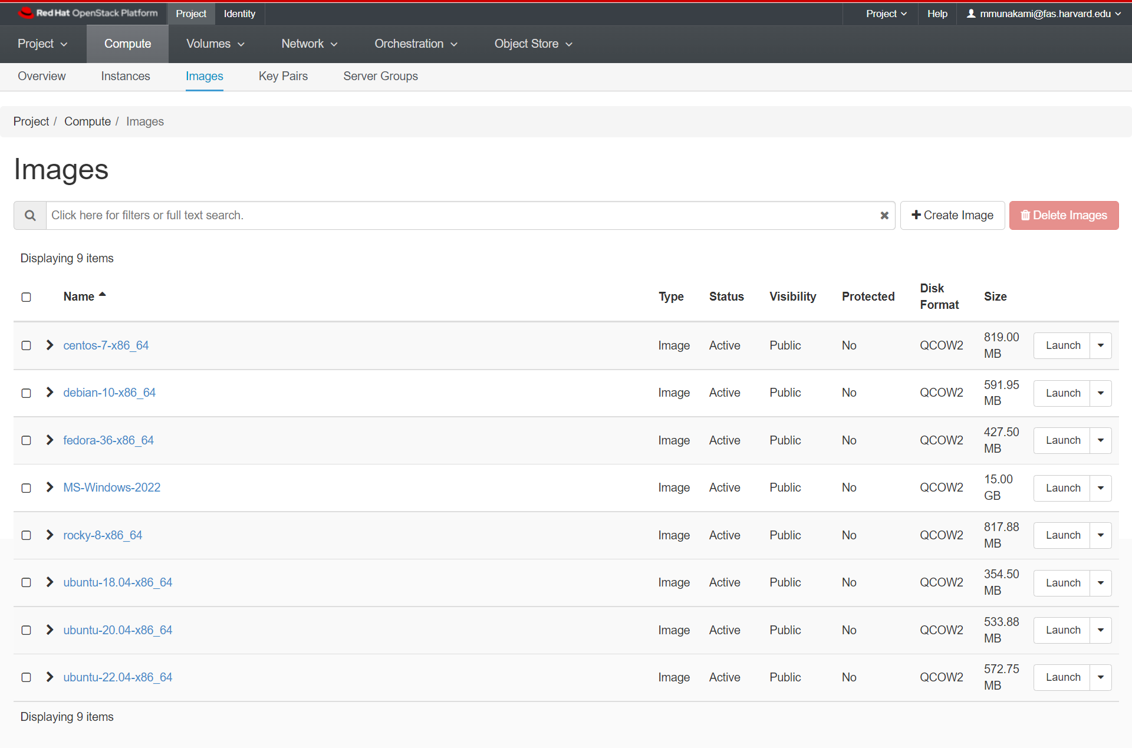The image size is (1132, 748).
Task: Open the action dropdown arrow for centos-7-x86_64
Action: point(1101,345)
